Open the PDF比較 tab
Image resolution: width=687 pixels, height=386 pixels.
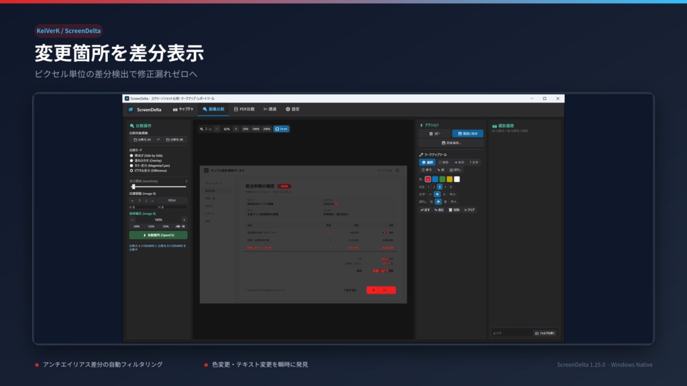[x=244, y=109]
